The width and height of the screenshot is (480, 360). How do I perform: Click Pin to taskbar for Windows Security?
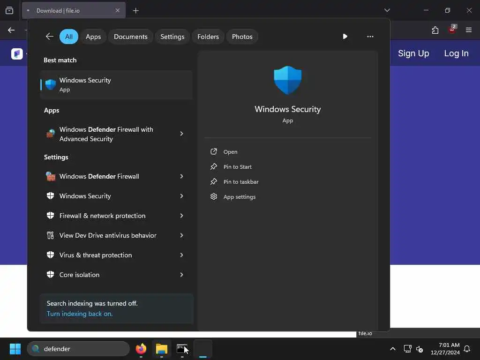[x=241, y=182]
